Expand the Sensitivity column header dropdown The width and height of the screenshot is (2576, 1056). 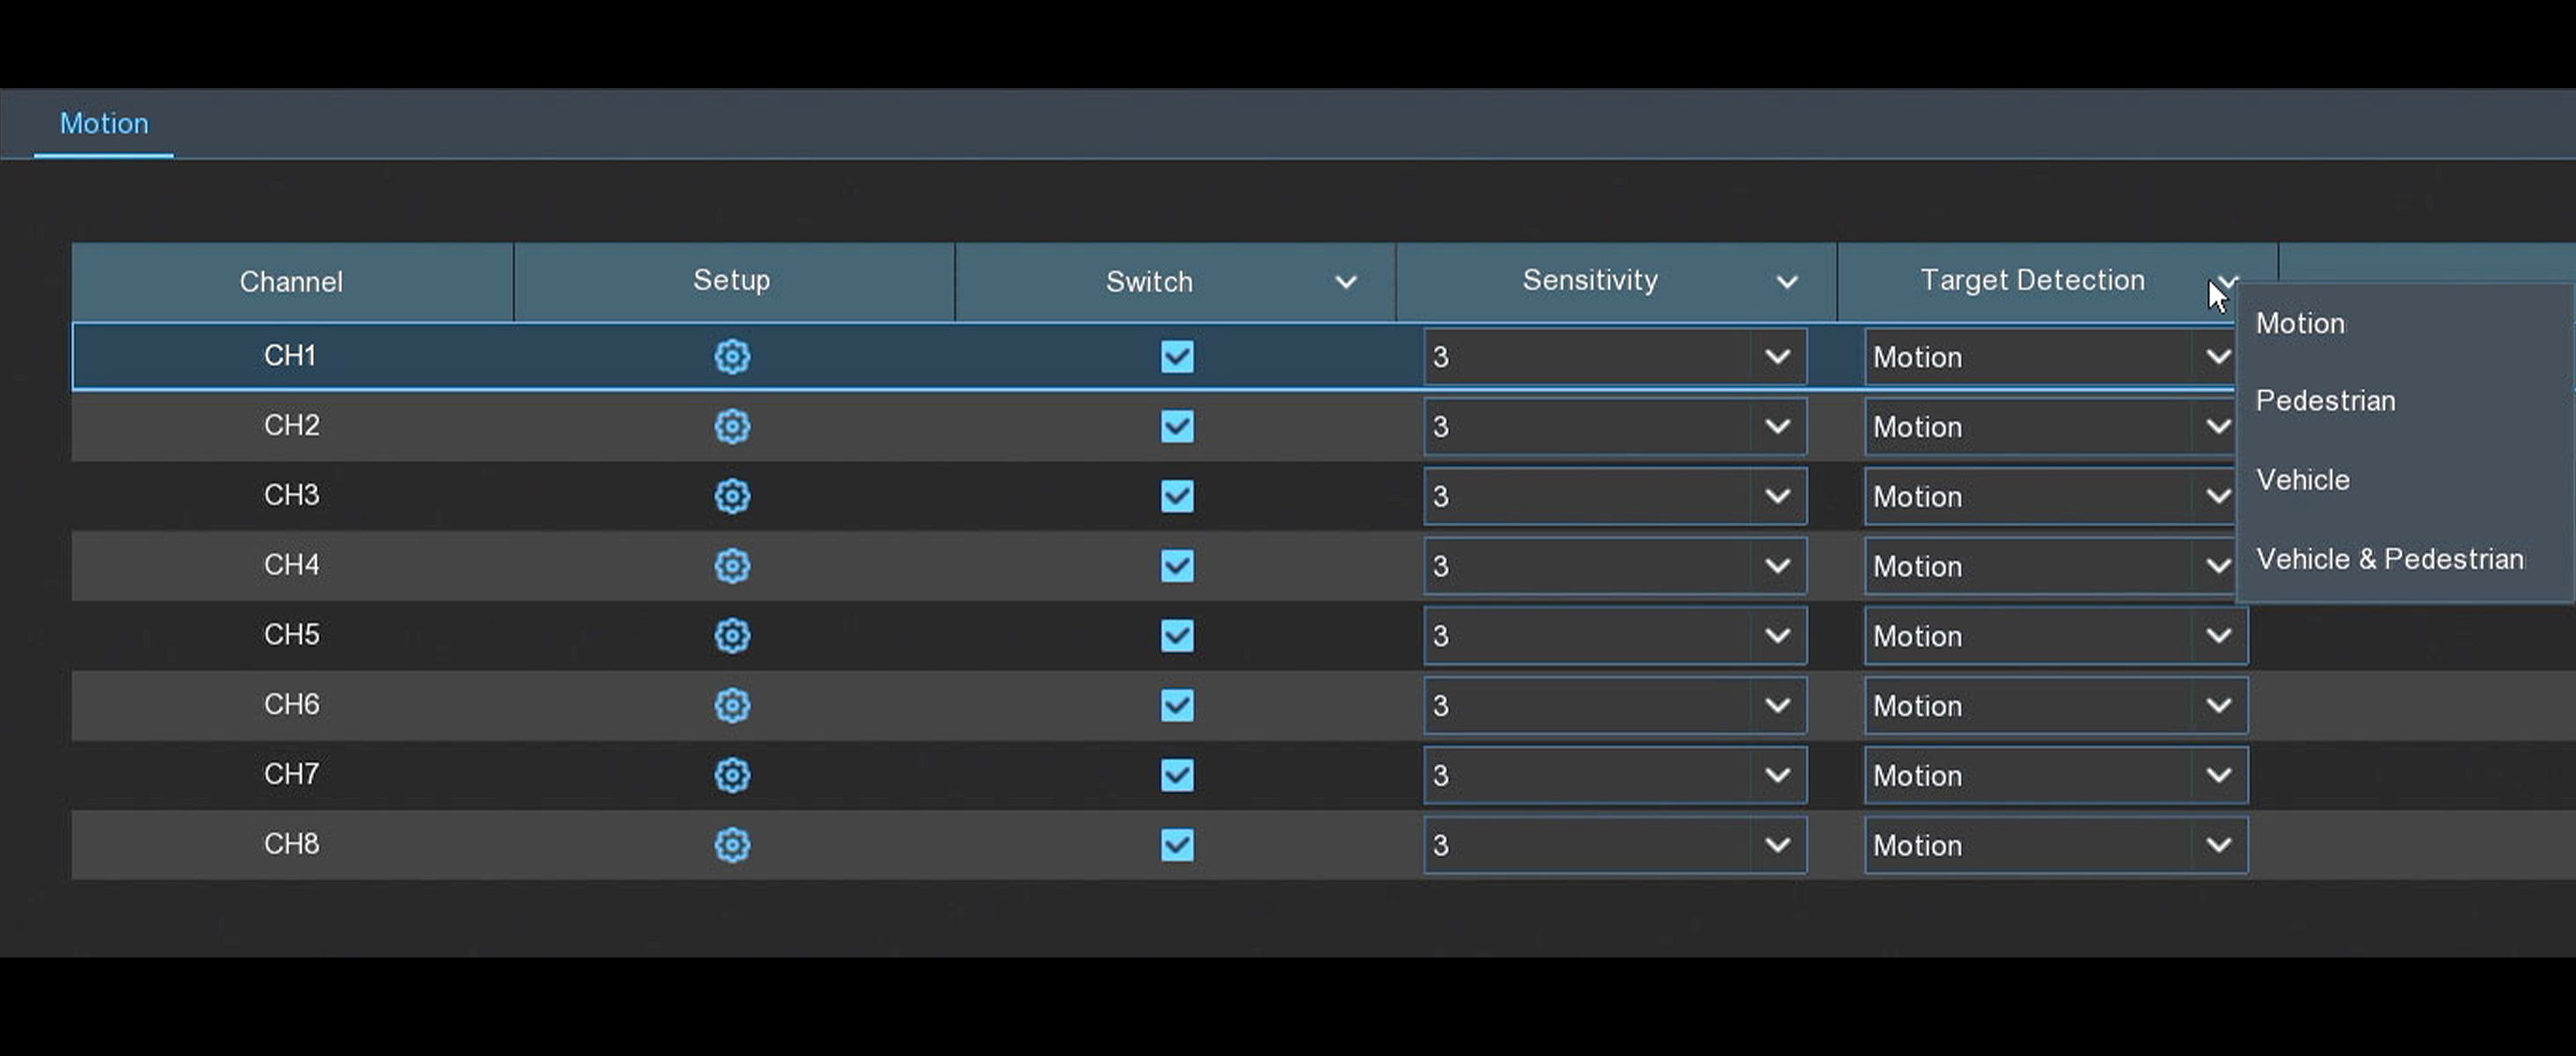click(x=1787, y=282)
